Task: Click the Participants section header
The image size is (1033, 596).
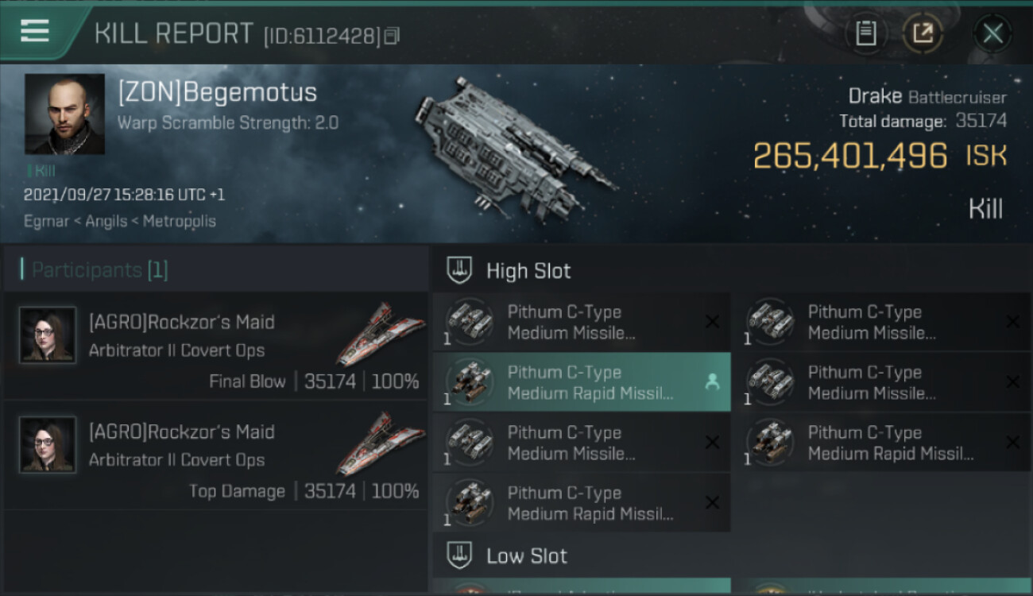Action: 99,270
